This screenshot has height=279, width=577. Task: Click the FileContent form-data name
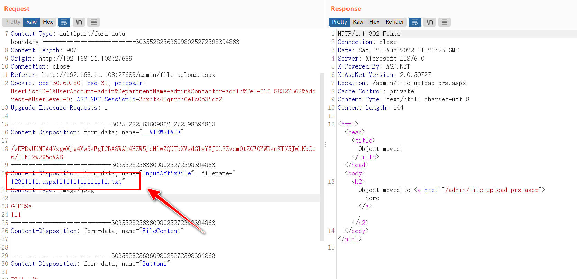161,231
